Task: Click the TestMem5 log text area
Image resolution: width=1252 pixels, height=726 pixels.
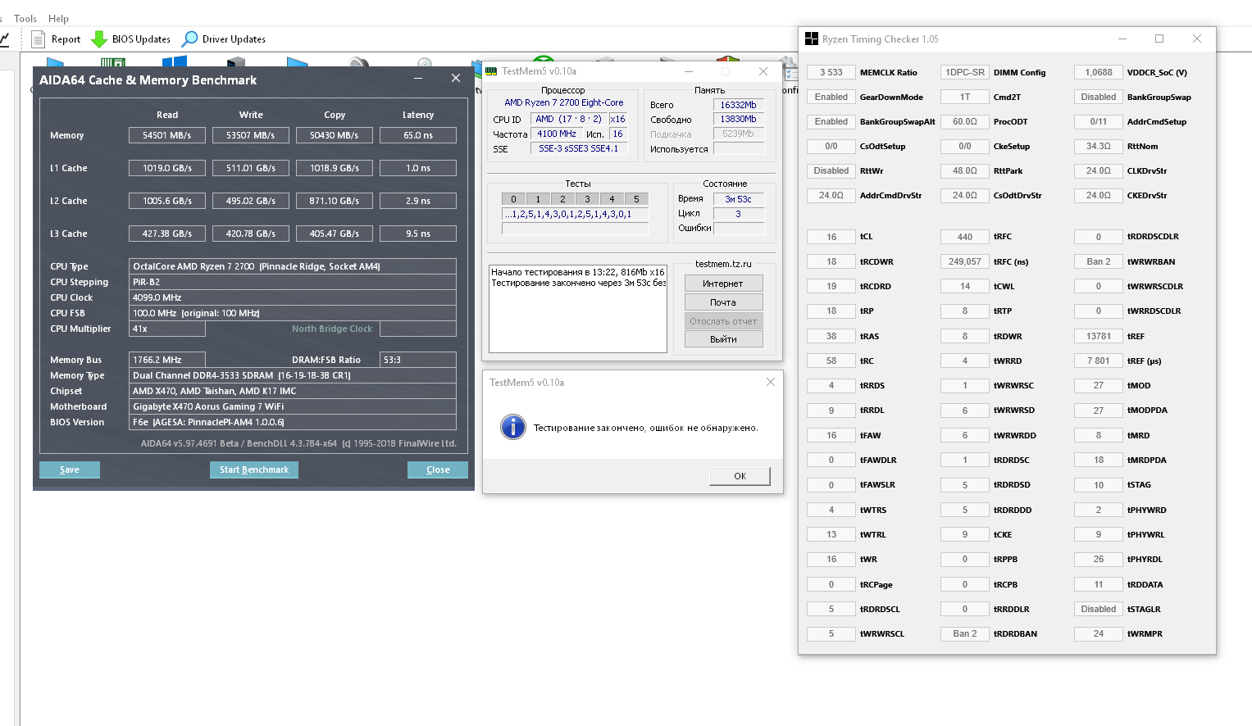Action: pos(578,308)
